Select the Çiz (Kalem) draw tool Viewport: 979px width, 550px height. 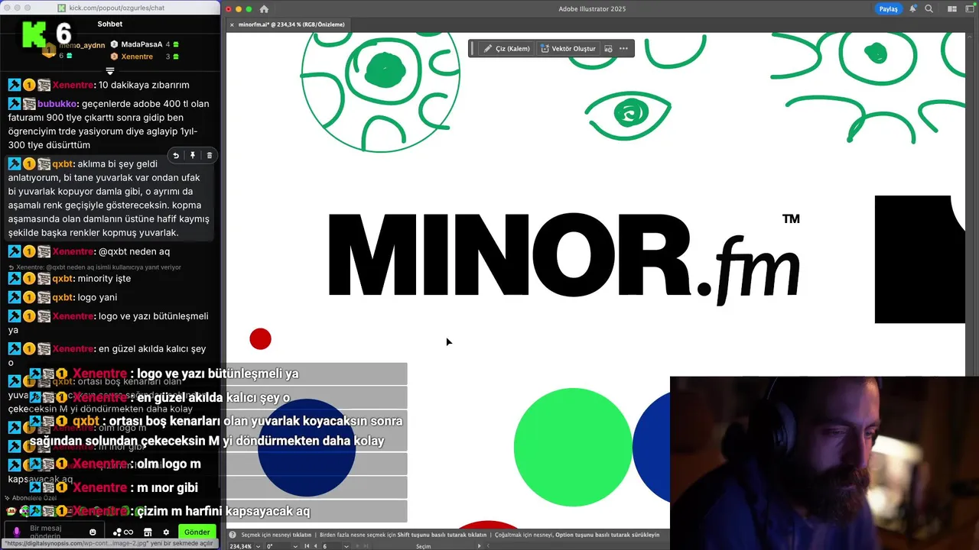507,48
